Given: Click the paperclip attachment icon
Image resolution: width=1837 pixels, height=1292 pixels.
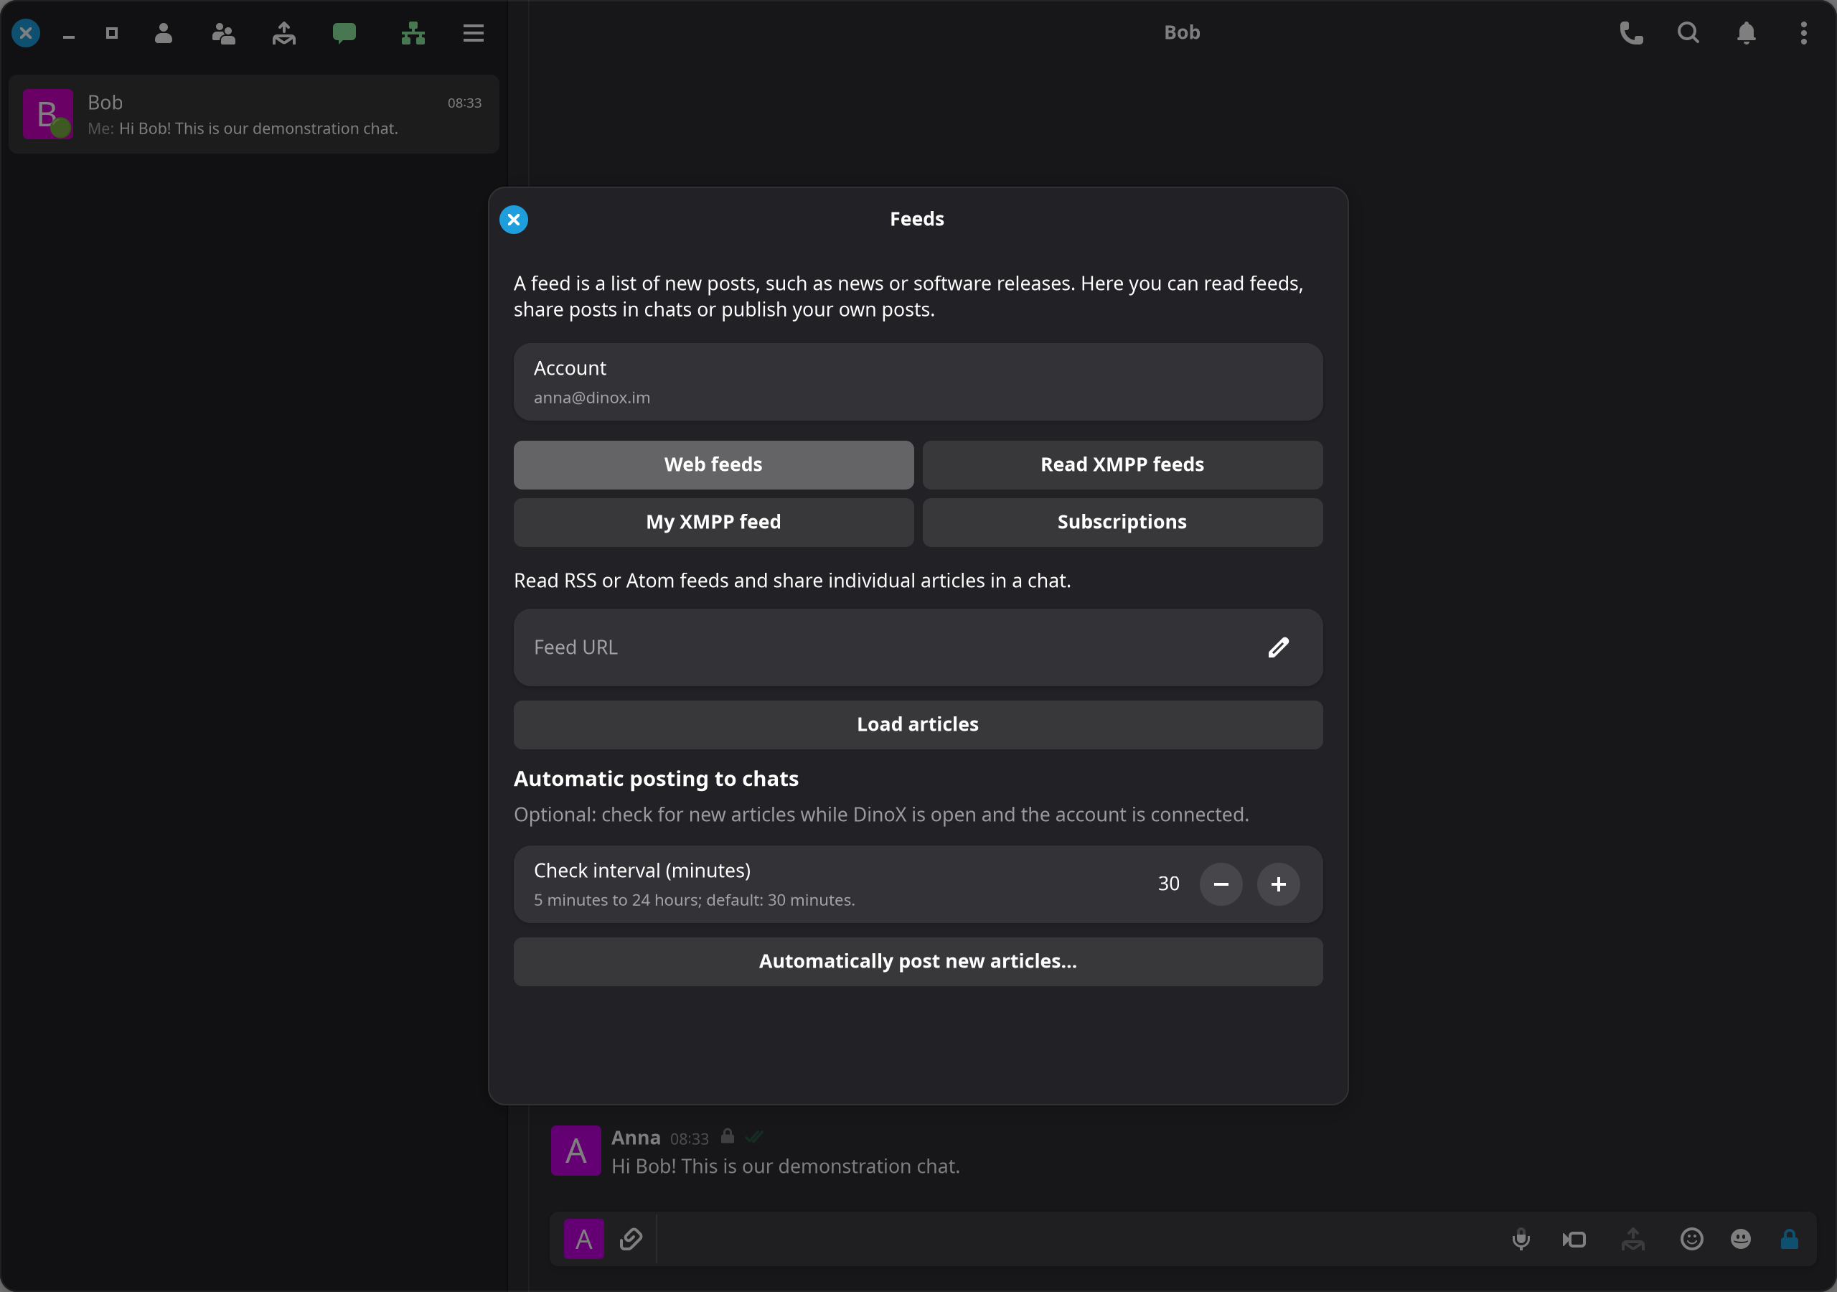Looking at the screenshot, I should click(631, 1239).
